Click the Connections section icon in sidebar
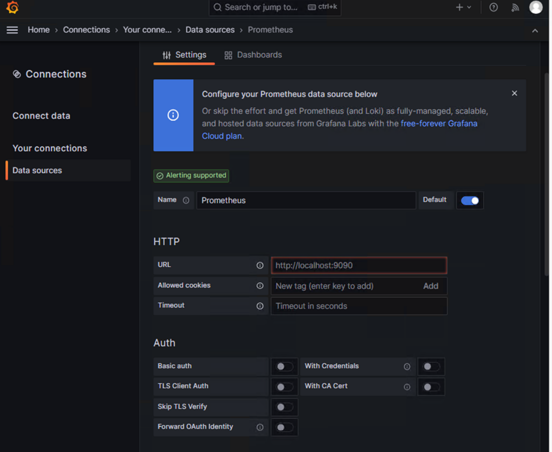 click(17, 74)
